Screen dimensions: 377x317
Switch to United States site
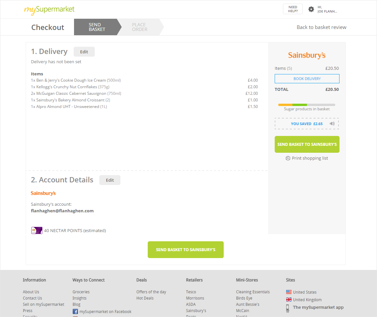click(x=305, y=292)
